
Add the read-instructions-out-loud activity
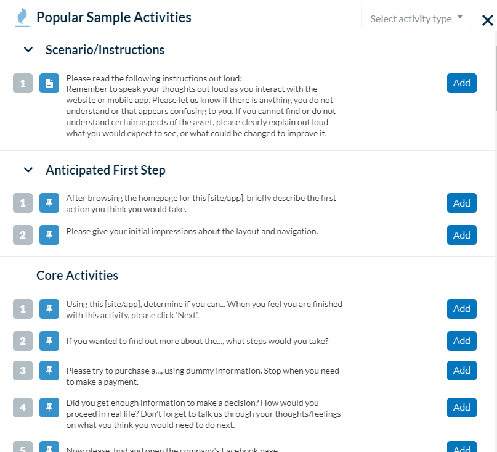click(461, 83)
